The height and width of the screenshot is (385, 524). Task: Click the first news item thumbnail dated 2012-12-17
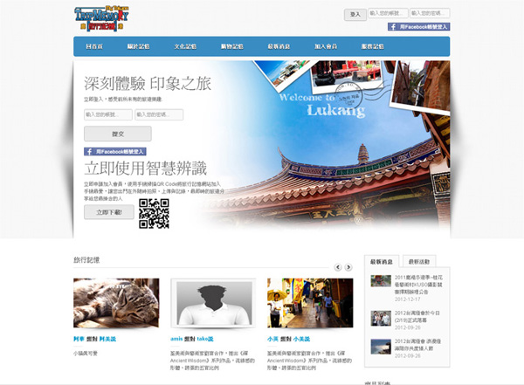[x=381, y=281]
